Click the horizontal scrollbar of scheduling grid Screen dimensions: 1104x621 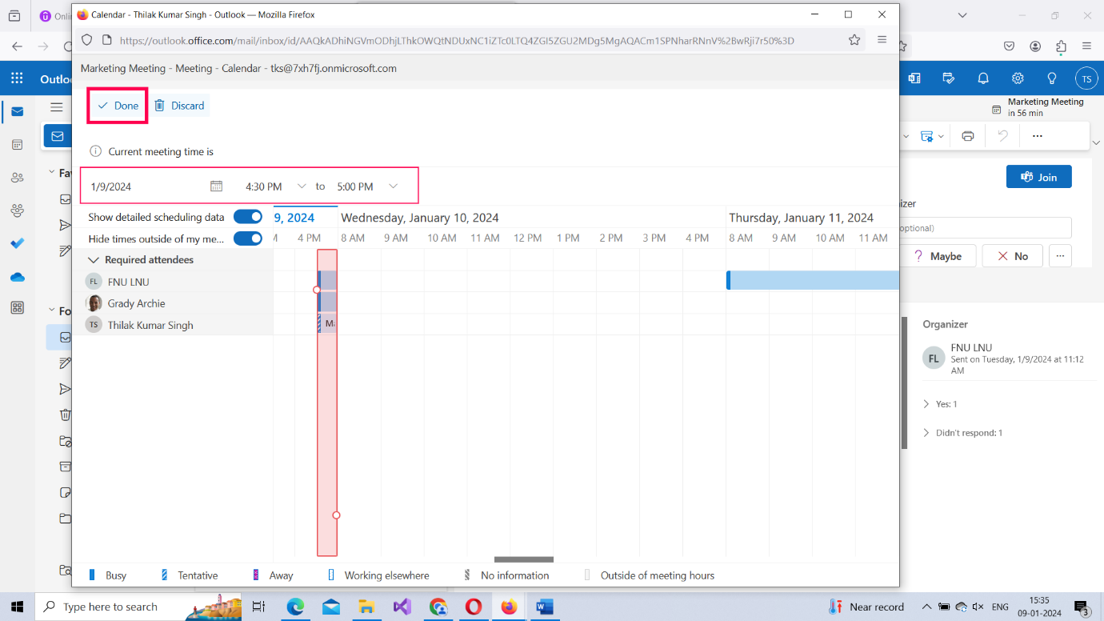click(x=524, y=559)
